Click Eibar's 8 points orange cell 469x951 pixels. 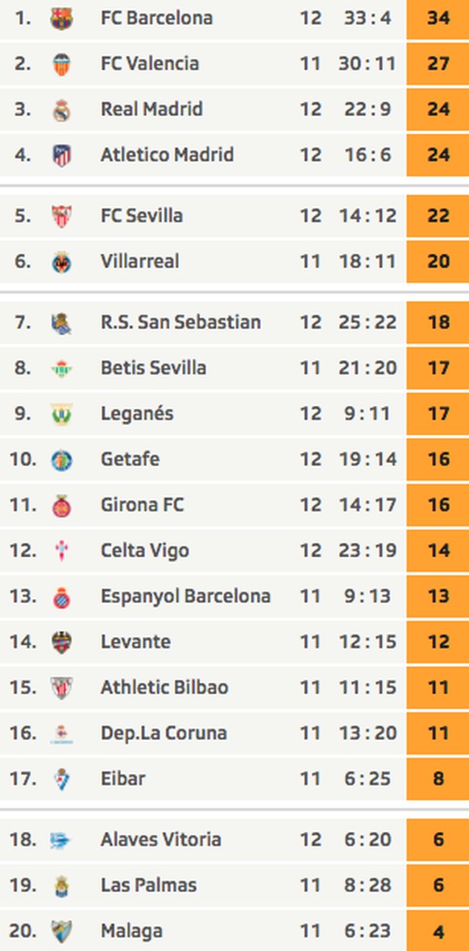[x=438, y=779]
